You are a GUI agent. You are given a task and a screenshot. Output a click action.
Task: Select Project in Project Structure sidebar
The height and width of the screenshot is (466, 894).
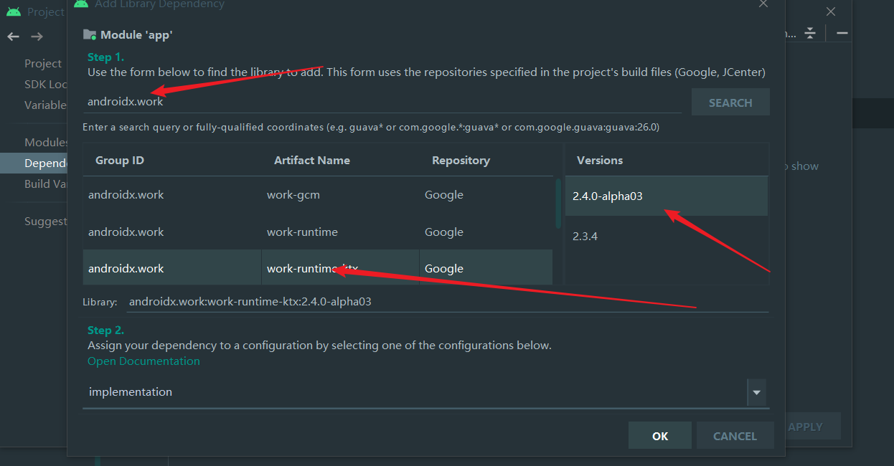tap(43, 63)
